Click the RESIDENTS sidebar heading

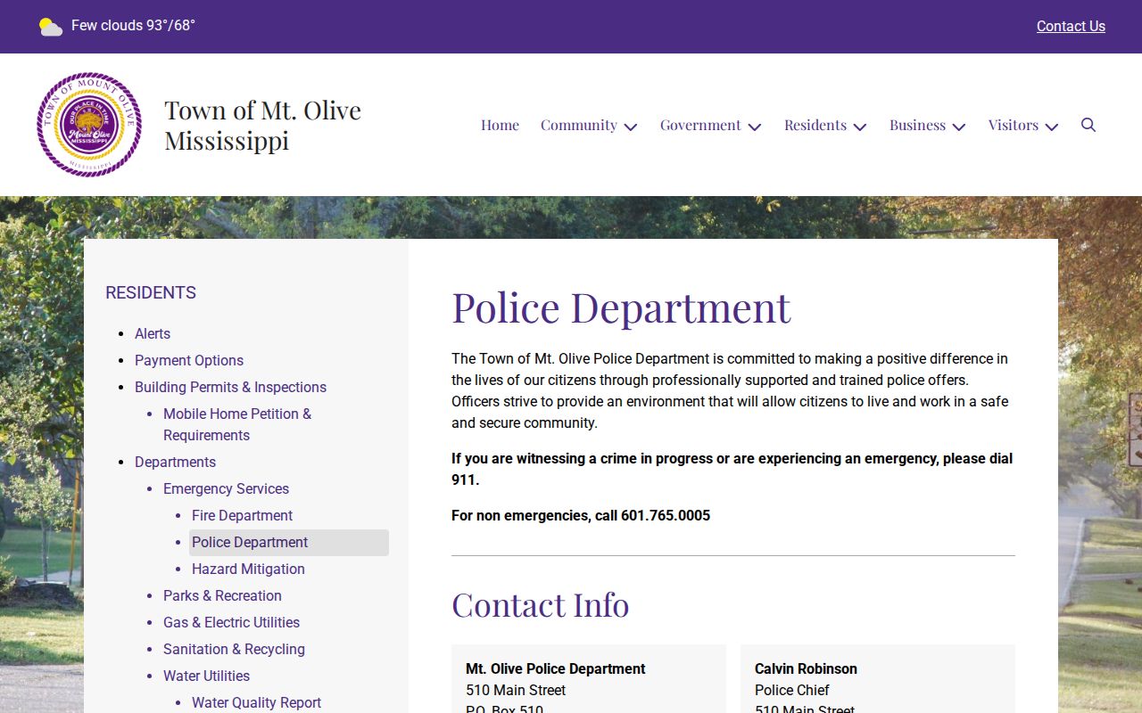coord(151,292)
